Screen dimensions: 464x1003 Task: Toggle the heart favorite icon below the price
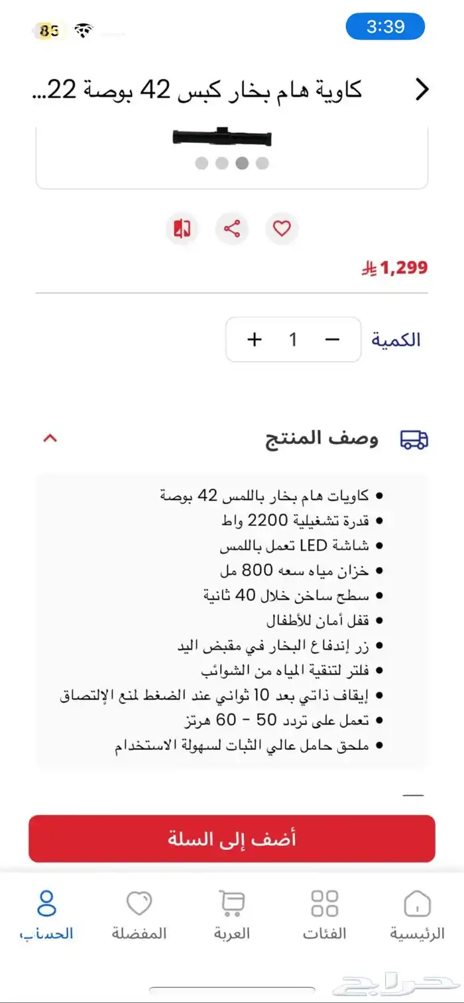click(x=282, y=228)
